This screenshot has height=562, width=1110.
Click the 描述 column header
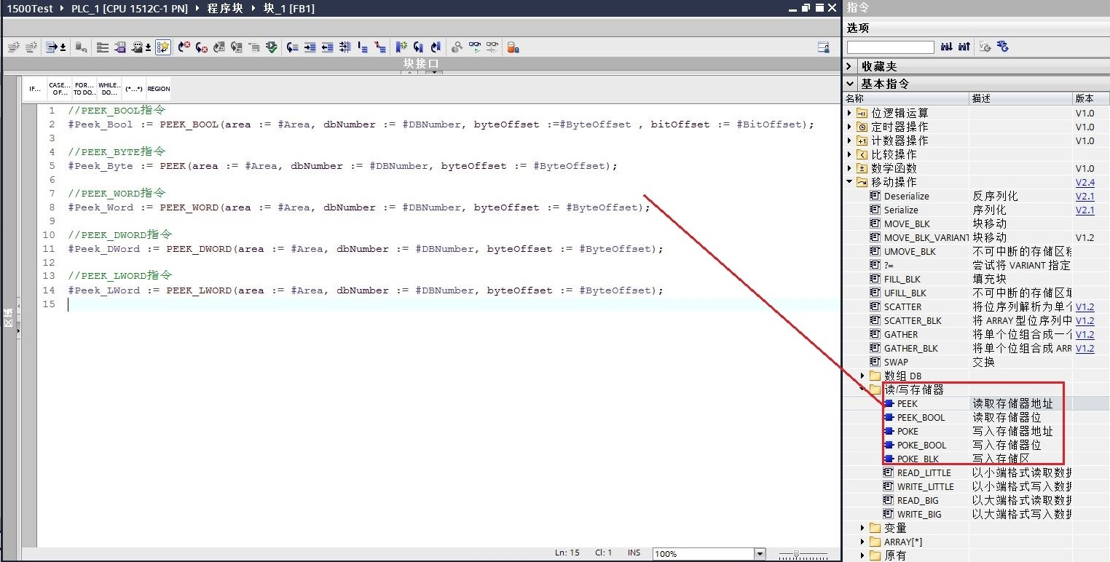(1020, 98)
